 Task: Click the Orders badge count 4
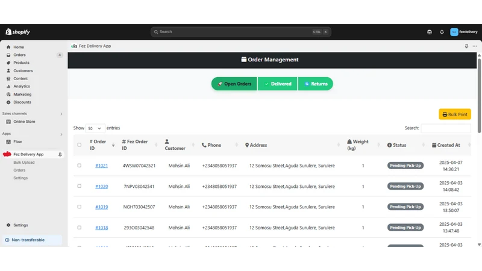(59, 55)
